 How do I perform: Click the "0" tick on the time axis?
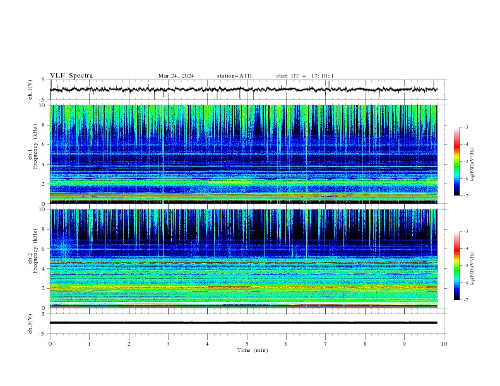(50, 344)
